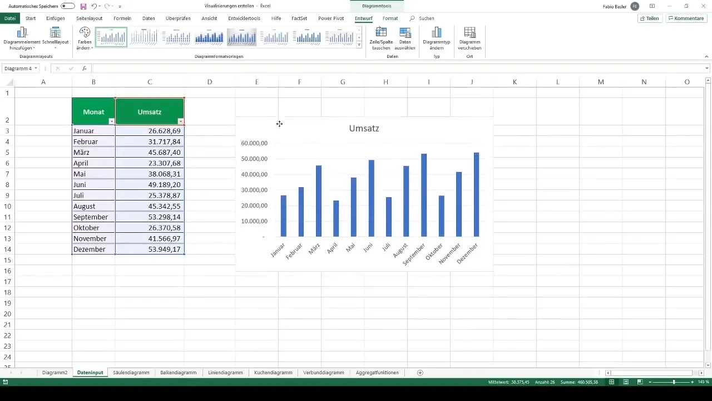Image resolution: width=712 pixels, height=401 pixels.
Task: Switch to the Format chart tab
Action: click(x=390, y=18)
